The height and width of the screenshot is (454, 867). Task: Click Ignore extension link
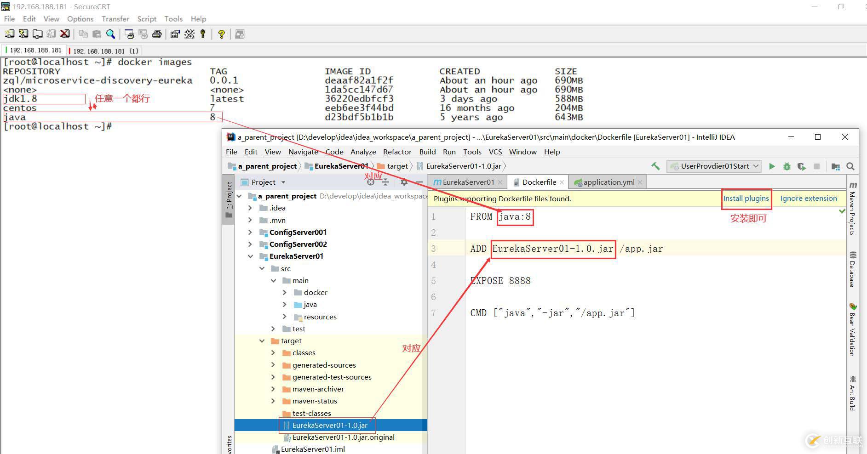click(809, 199)
